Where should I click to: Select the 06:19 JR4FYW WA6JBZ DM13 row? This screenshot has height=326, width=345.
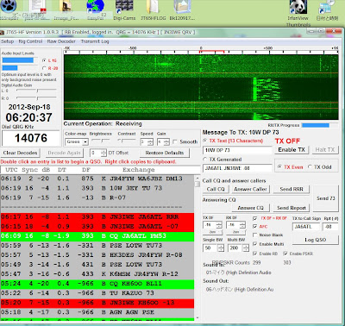[97, 179]
